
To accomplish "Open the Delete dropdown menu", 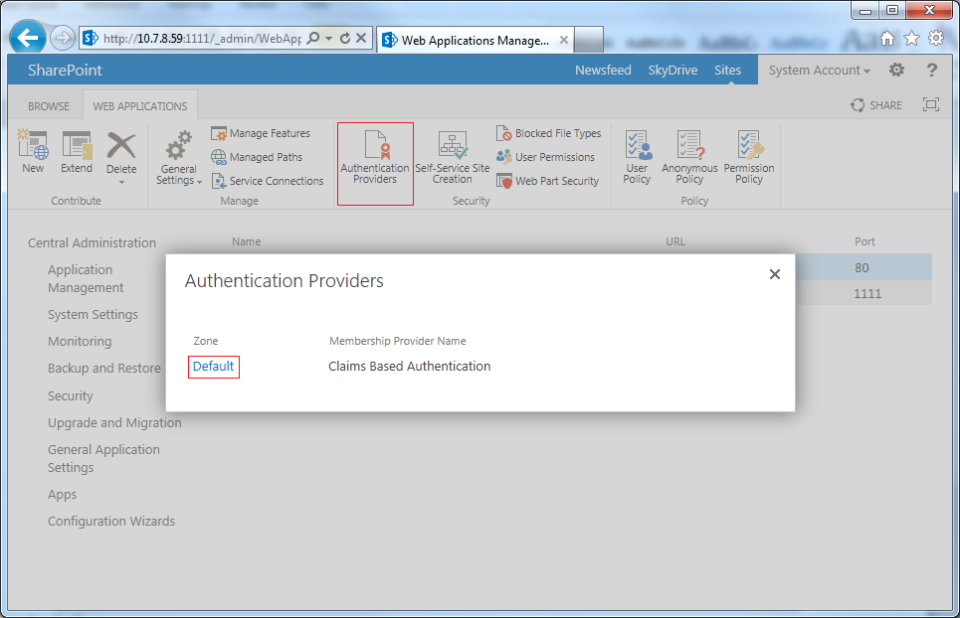I will [x=120, y=184].
